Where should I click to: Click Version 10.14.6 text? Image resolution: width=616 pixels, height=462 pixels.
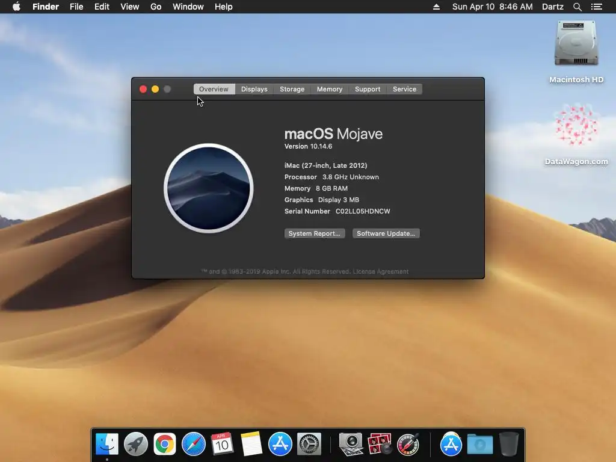point(309,146)
